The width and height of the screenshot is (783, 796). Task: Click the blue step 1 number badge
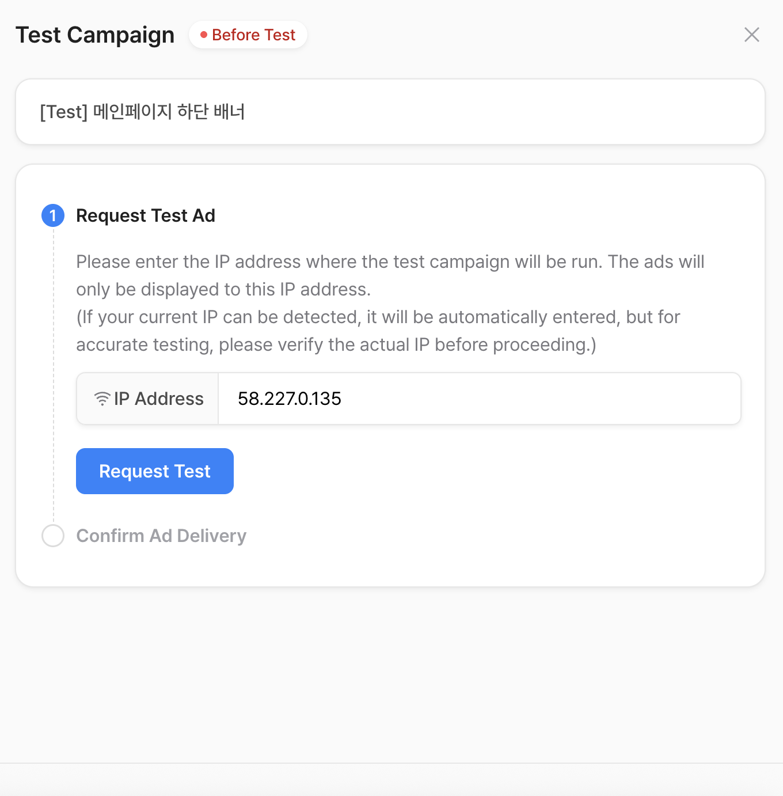pyautogui.click(x=53, y=215)
